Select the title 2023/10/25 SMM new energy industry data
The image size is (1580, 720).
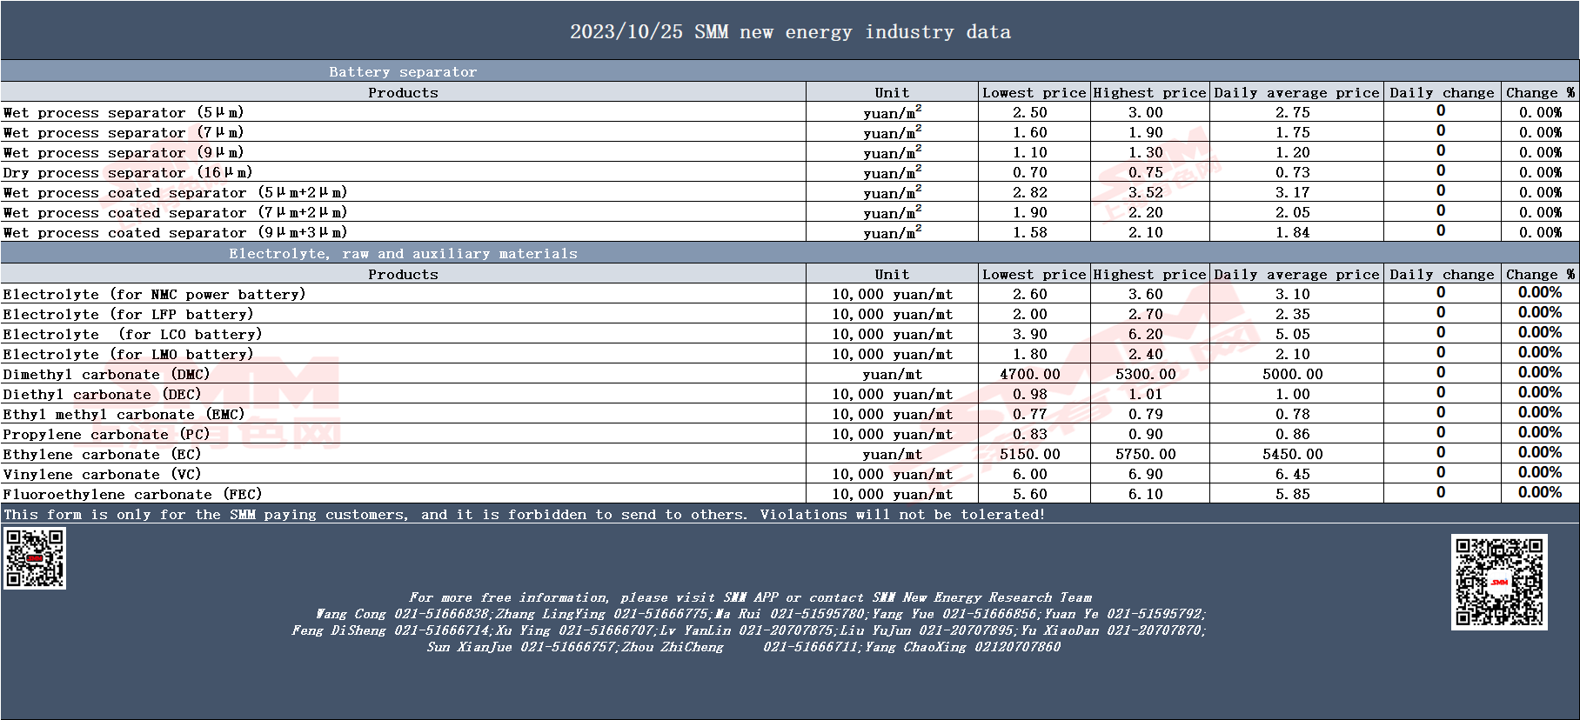(x=790, y=32)
